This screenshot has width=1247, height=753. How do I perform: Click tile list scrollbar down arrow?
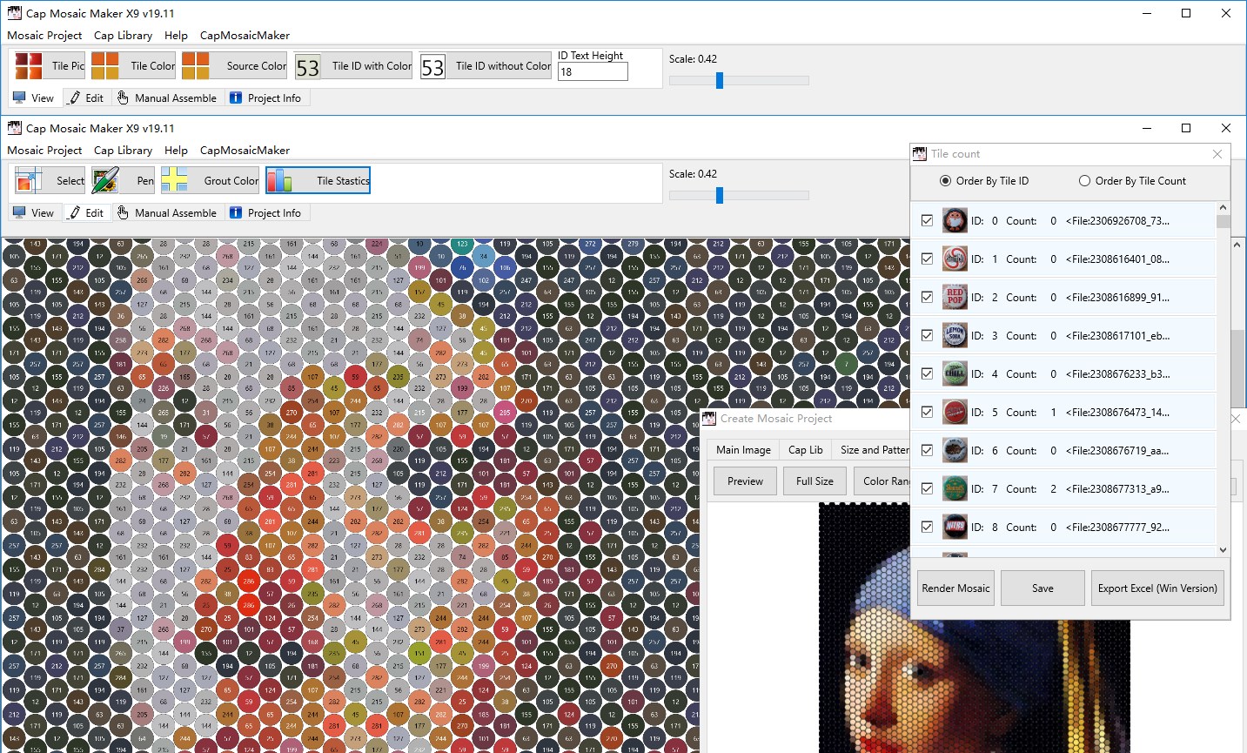[1224, 549]
